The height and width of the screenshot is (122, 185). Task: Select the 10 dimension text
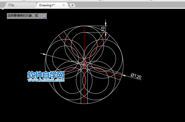[x=103, y=29]
